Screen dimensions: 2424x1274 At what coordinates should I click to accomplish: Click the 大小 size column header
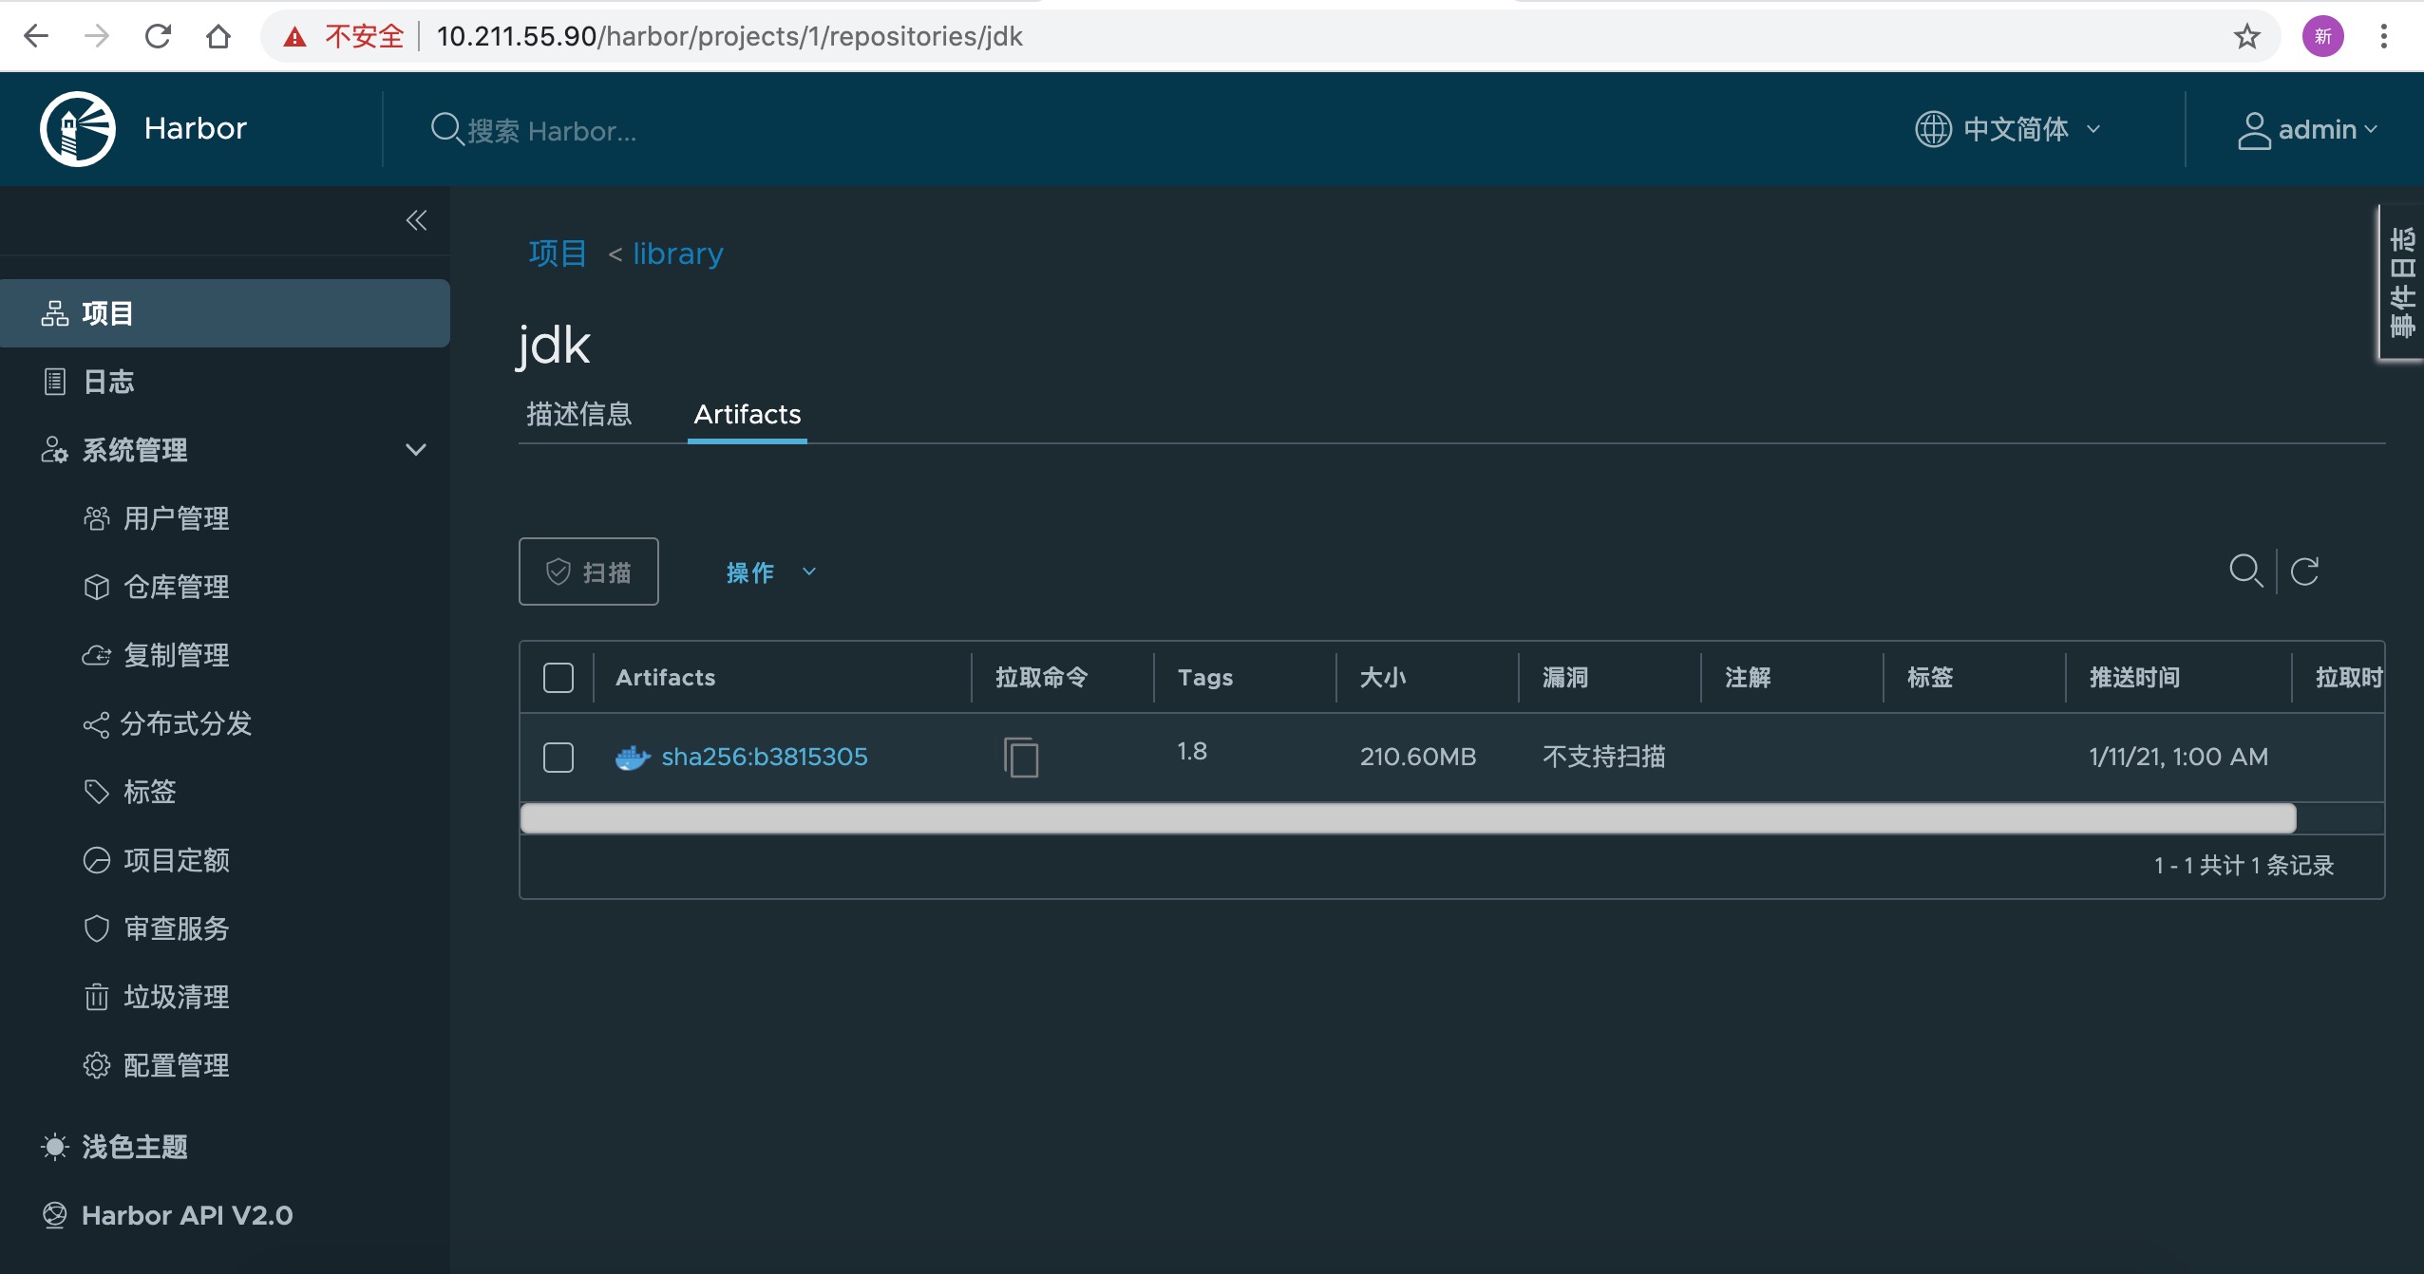[1382, 677]
